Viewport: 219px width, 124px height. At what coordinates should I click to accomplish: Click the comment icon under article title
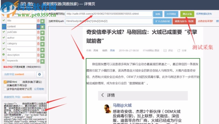point(165,51)
